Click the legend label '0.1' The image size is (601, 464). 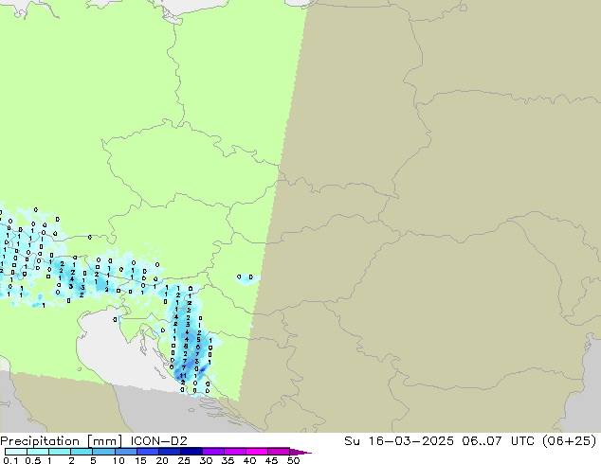10,460
